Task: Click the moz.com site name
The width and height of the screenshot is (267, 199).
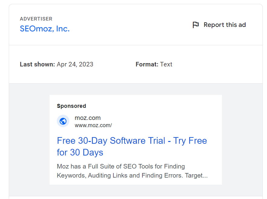Action: [x=88, y=118]
